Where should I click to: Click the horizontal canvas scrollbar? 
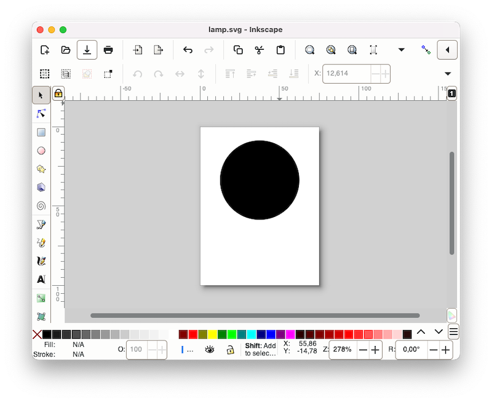255,315
